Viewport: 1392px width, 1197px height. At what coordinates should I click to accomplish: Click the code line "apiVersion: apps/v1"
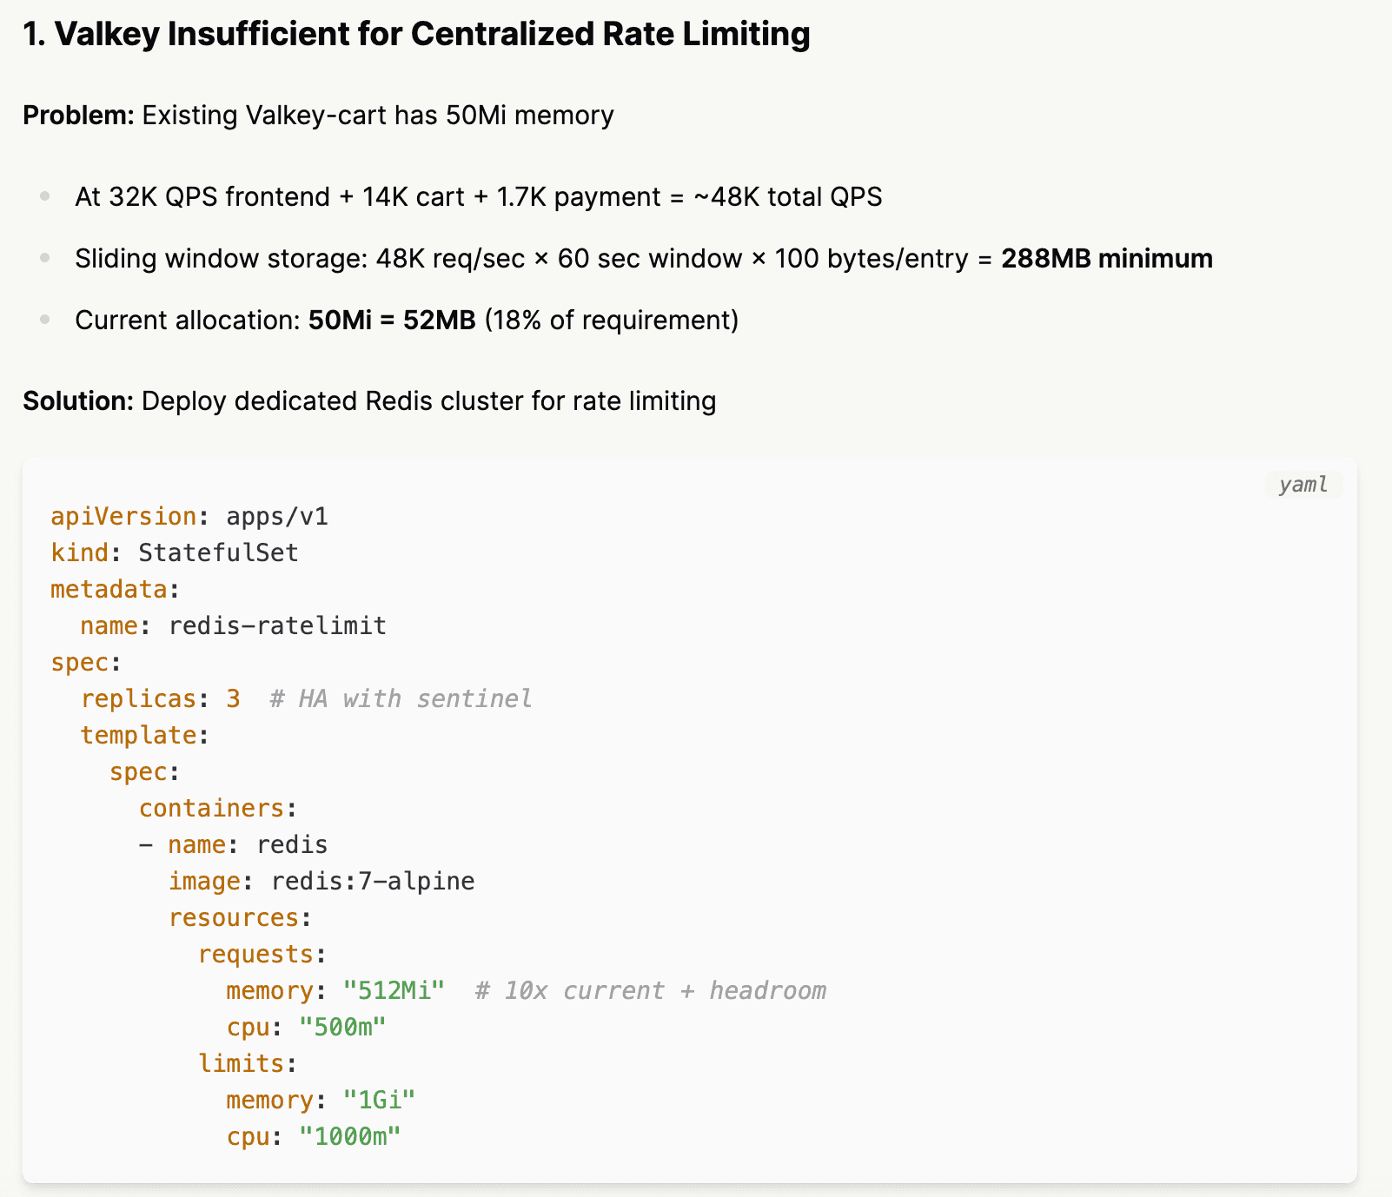189,517
